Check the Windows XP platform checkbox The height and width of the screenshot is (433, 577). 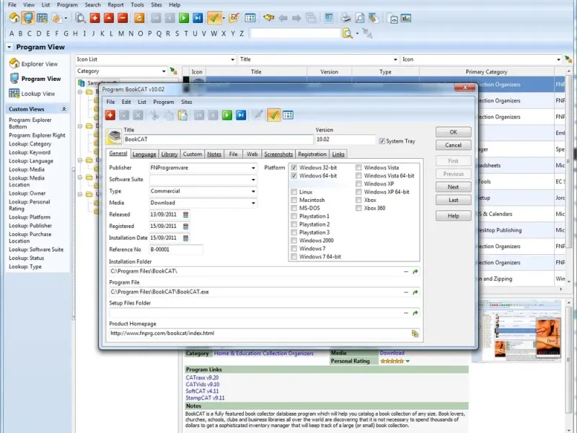coord(358,184)
